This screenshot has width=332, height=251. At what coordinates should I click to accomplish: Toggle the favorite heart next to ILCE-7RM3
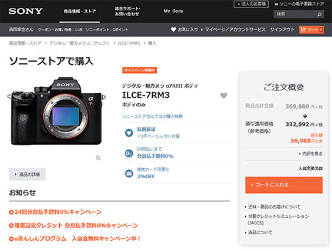pos(224,95)
